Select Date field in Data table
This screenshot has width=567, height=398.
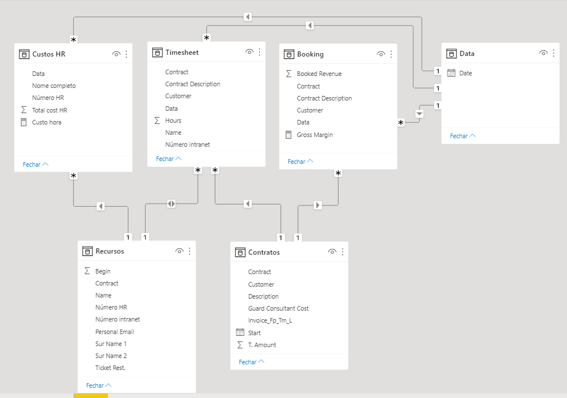point(465,73)
